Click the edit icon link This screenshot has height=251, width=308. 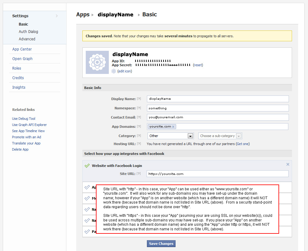125,71
